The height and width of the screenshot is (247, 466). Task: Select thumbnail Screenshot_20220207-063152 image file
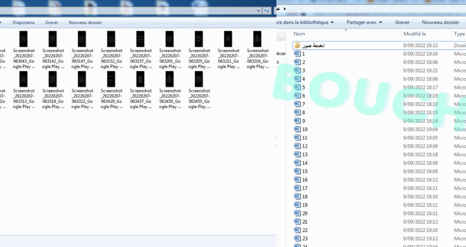[x=111, y=39]
